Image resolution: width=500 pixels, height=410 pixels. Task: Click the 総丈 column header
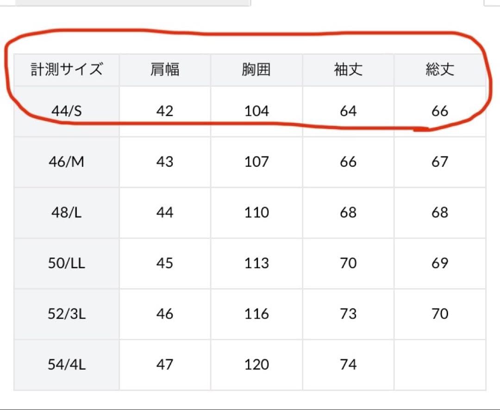(x=440, y=70)
